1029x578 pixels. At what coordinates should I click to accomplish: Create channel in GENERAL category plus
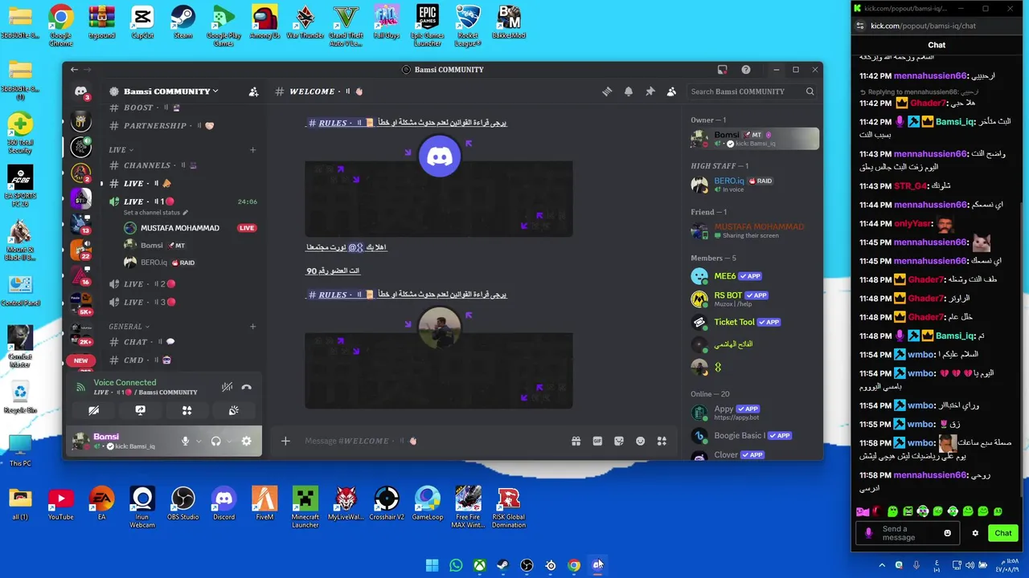tap(252, 327)
